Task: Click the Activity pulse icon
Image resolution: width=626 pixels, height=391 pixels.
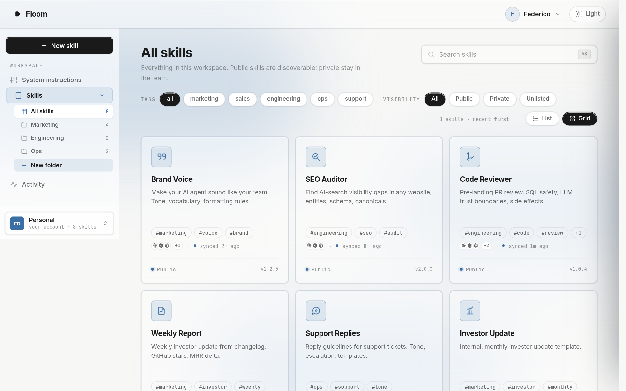Action: click(14, 184)
